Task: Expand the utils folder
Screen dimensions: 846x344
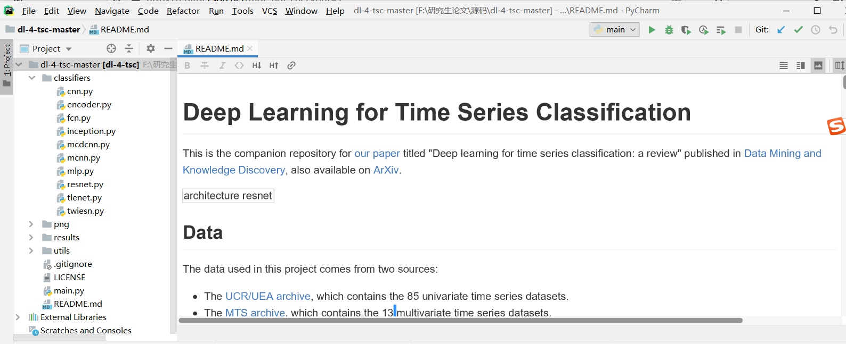Action: coord(31,250)
